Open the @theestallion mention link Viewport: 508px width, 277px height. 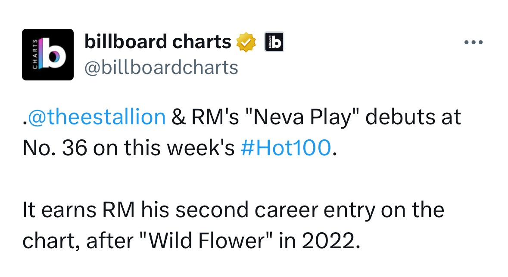tap(97, 117)
